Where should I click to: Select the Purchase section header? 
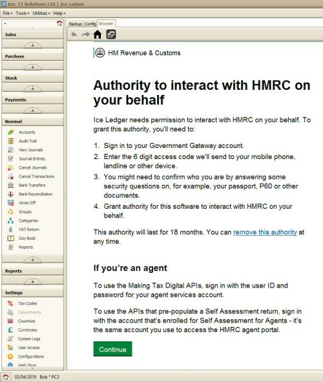point(32,56)
